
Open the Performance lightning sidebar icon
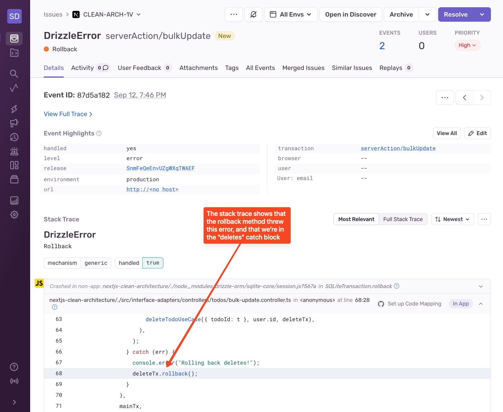[x=14, y=109]
